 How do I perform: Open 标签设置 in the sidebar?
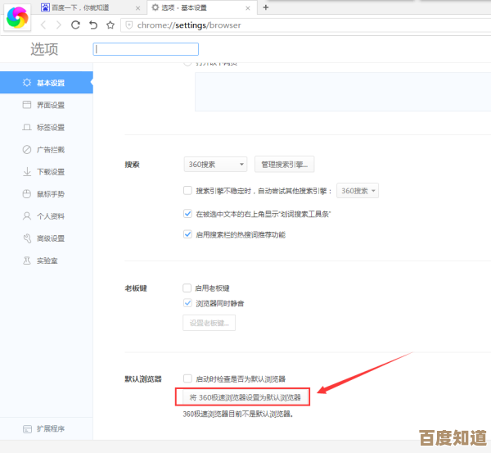[x=47, y=127]
